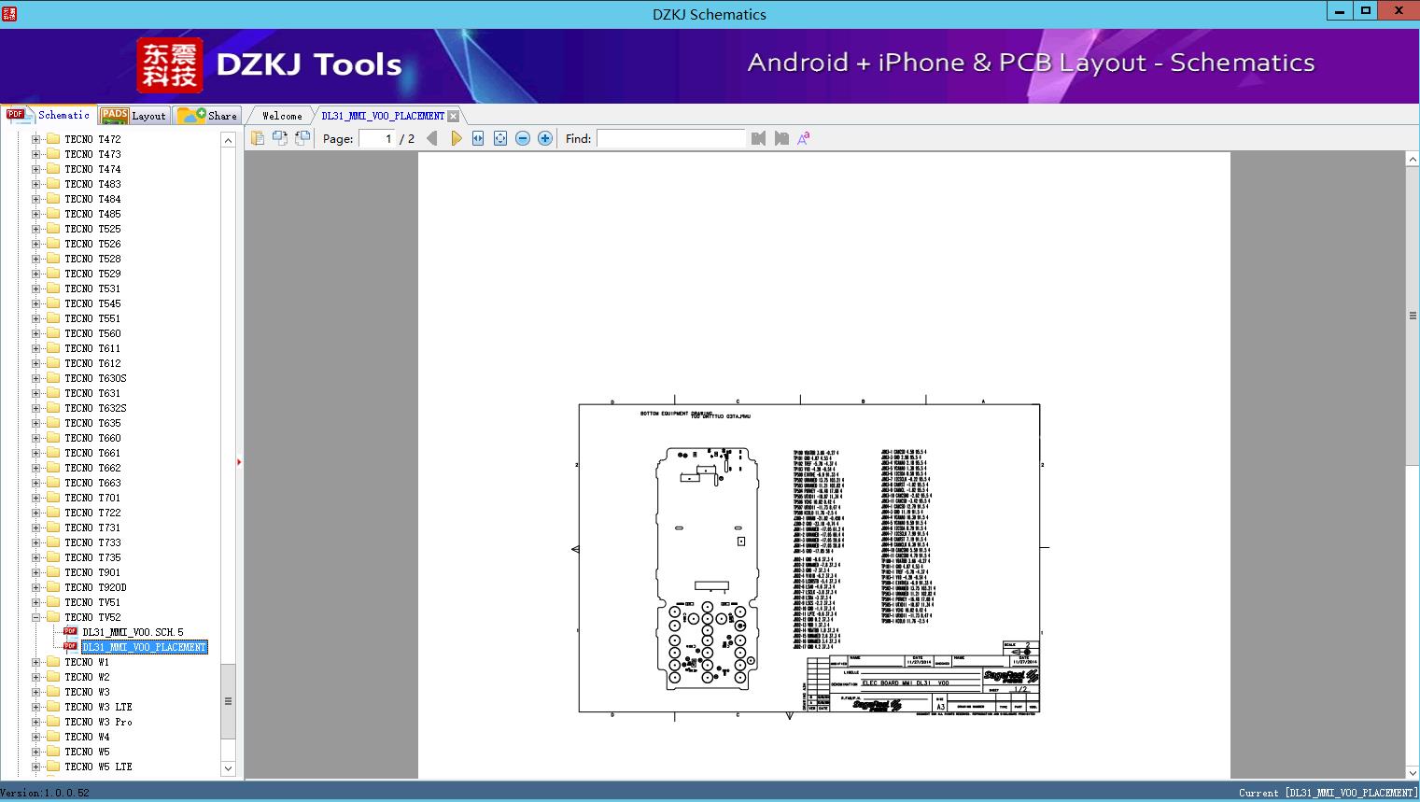Expand the TECNO T525 folder
This screenshot has height=802, width=1420.
[x=35, y=229]
